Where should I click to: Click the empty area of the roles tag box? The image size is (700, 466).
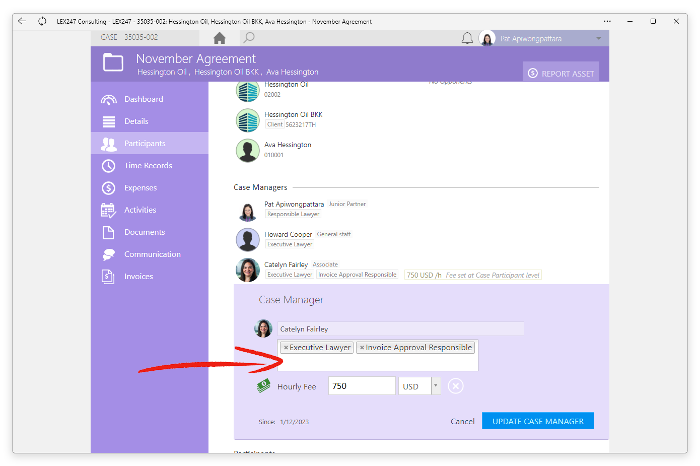(378, 362)
